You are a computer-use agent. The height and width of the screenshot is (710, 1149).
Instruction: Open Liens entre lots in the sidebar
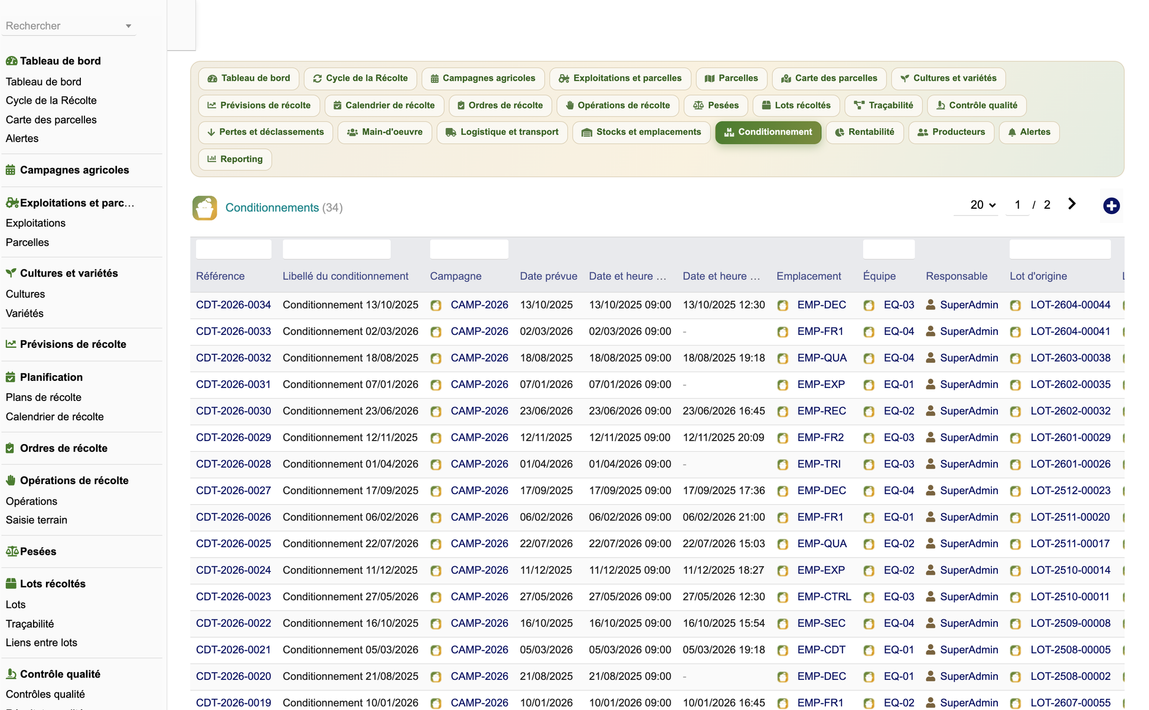(41, 643)
